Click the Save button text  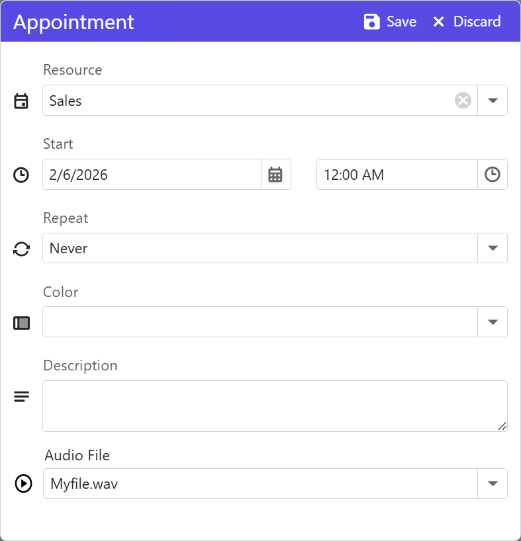tap(401, 22)
